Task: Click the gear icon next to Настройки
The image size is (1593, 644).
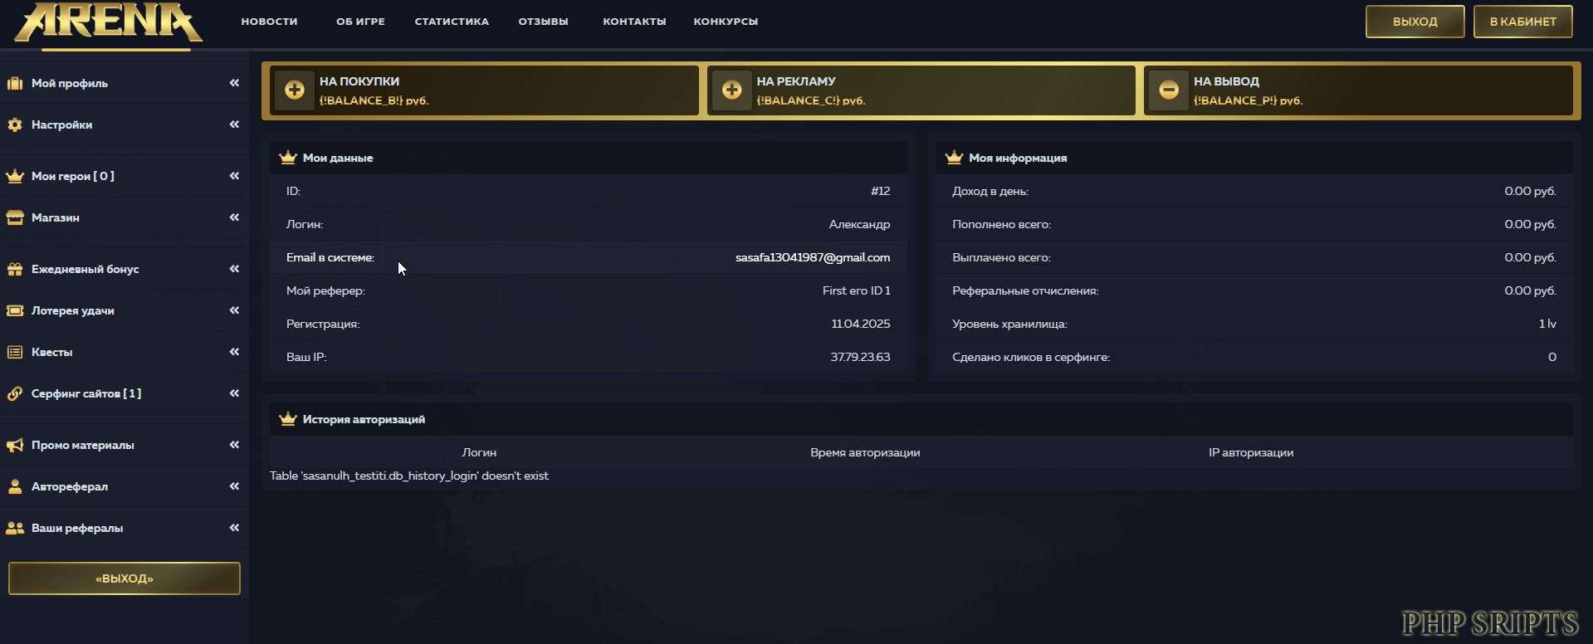Action: pyautogui.click(x=15, y=124)
